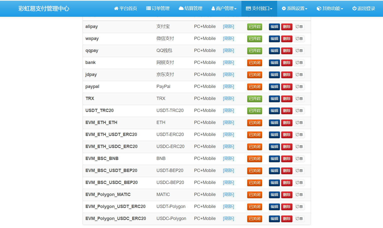Click the credit card icon for 支付接口
The height and width of the screenshot is (228, 383).
point(248,8)
